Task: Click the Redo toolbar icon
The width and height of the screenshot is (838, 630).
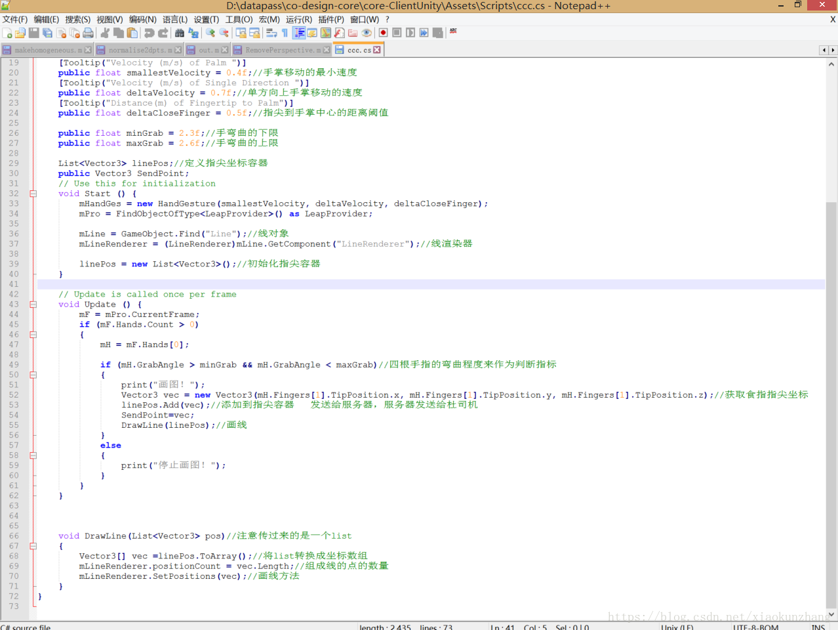Action: [x=163, y=33]
